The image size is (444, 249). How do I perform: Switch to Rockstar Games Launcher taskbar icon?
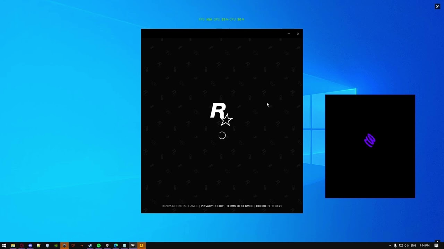142,246
